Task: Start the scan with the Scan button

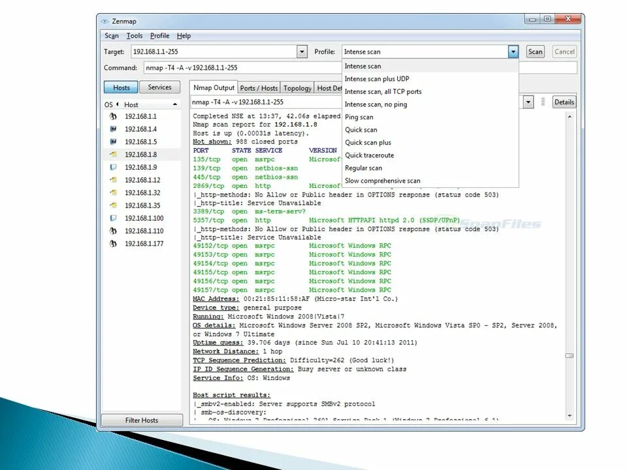Action: [535, 52]
